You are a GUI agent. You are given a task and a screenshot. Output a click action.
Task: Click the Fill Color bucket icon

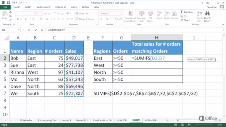(41, 19)
